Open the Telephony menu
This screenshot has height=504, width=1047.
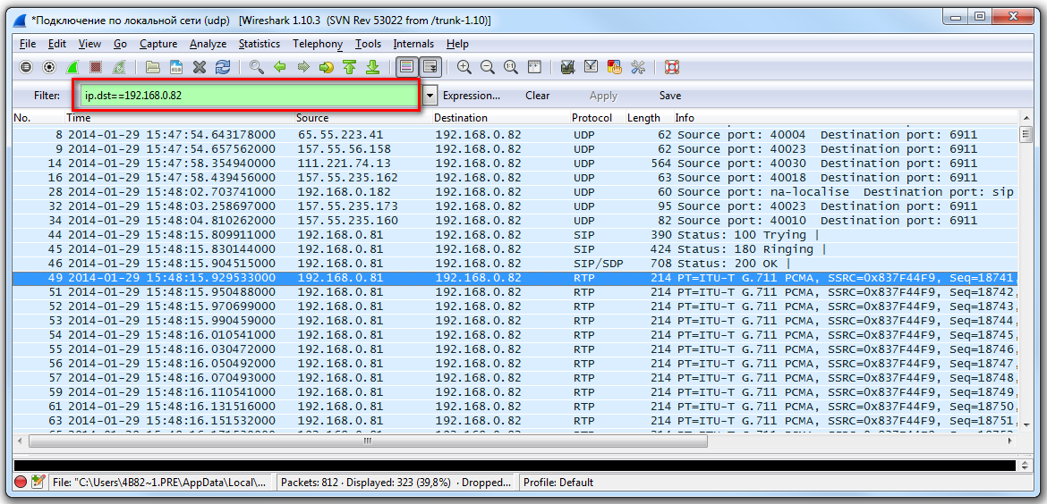(317, 44)
